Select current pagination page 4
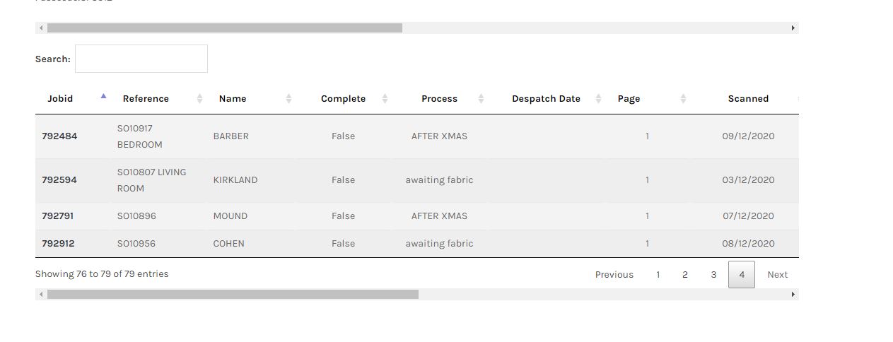 click(742, 275)
